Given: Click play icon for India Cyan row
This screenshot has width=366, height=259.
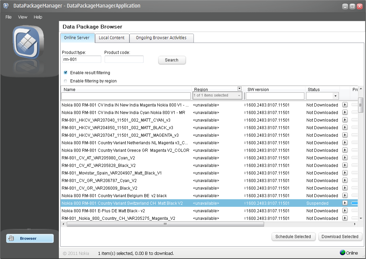Looking at the screenshot, I should [x=345, y=112].
